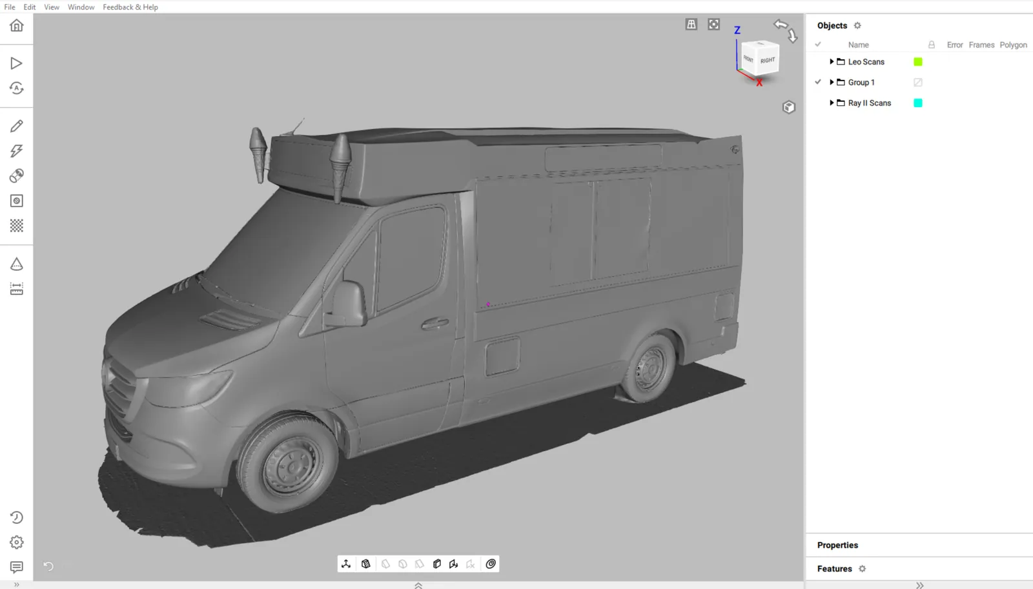Open the Tools lightning bolt panel
This screenshot has height=589, width=1033.
[x=17, y=151]
